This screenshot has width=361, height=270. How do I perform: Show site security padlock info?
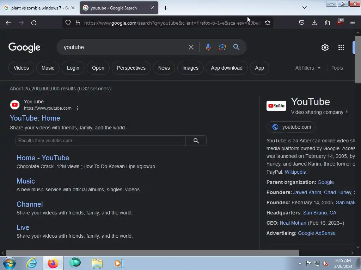(78, 22)
